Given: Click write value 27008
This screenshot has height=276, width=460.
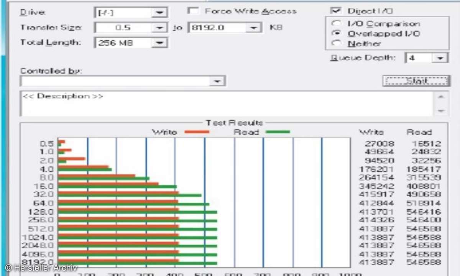Looking at the screenshot, I should point(379,144).
